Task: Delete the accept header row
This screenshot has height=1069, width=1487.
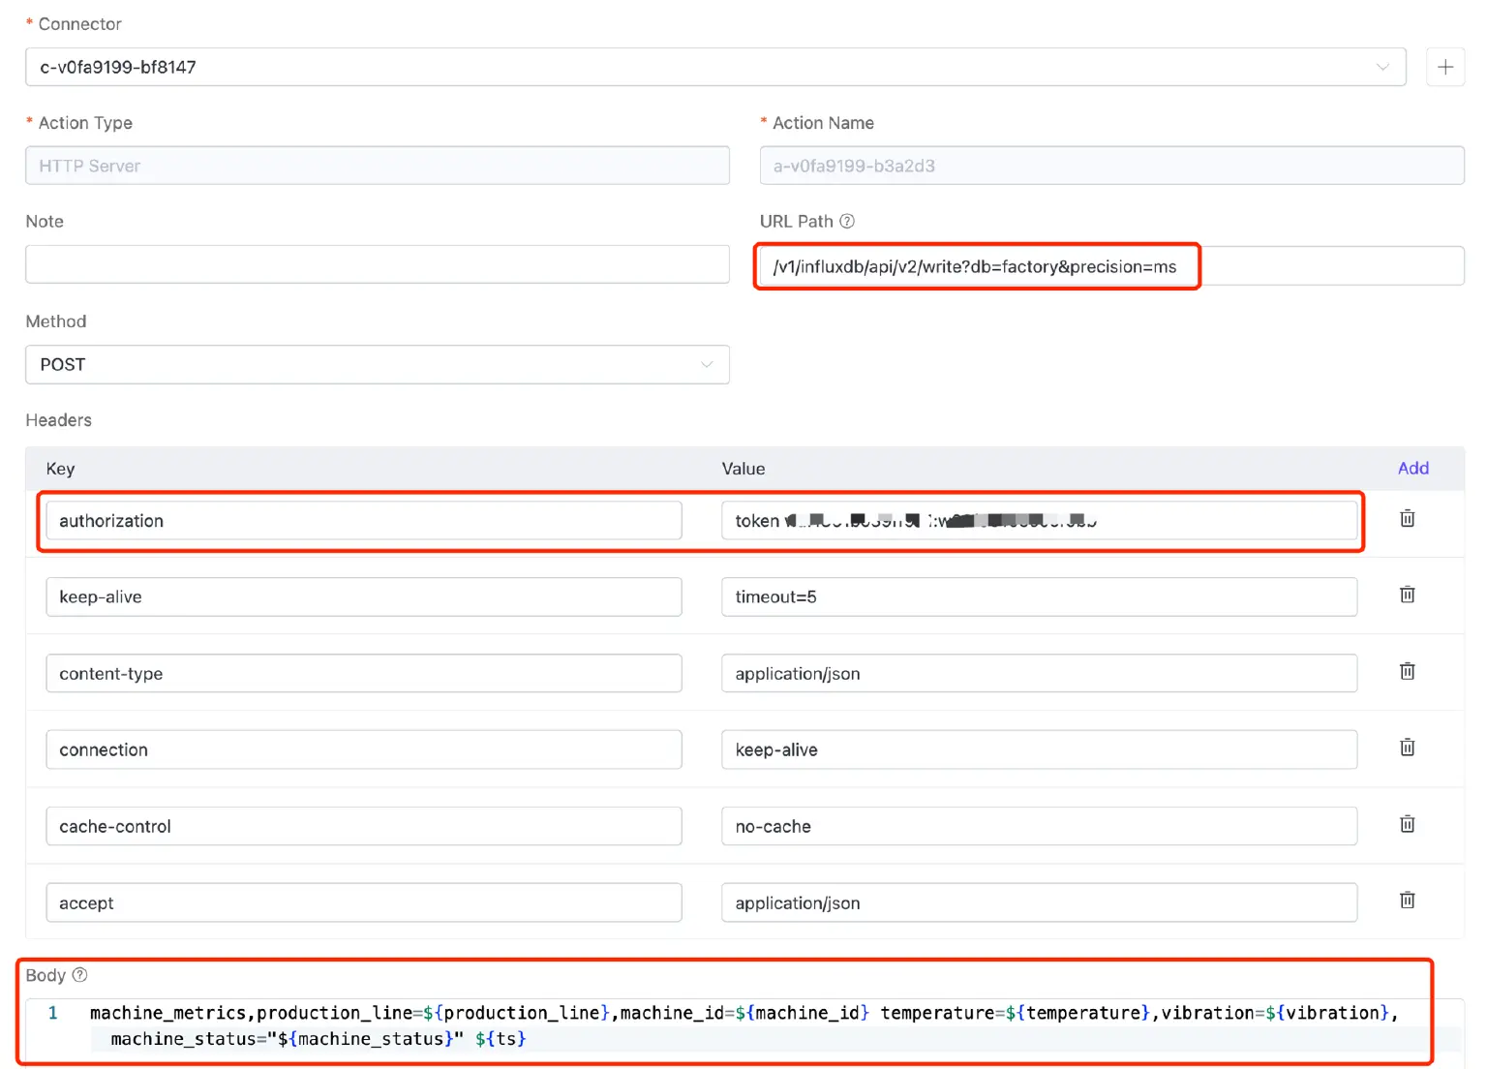Action: [x=1407, y=901]
